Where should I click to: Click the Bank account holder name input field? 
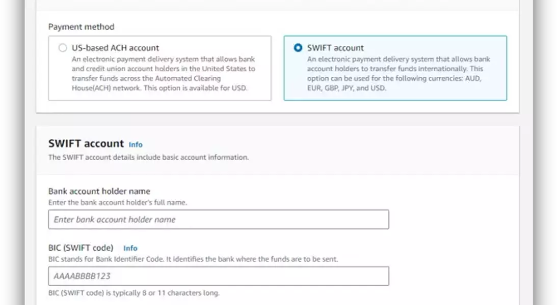(x=219, y=220)
